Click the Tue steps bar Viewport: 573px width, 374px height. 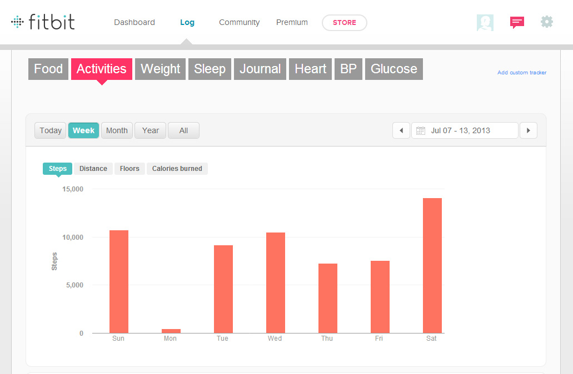click(223, 289)
